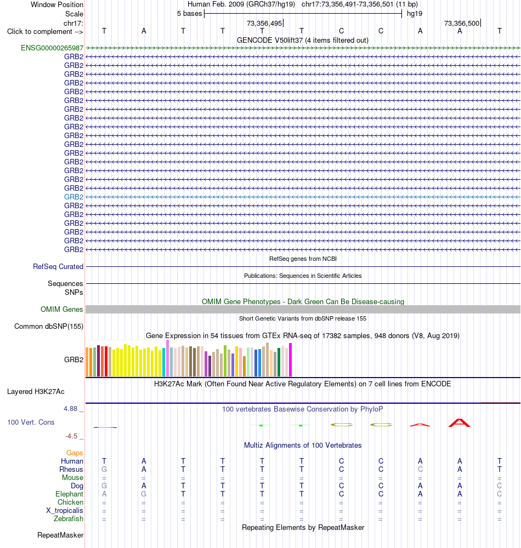Viewport: 521px width, 548px height.
Task: Click the large red A PhyloP logo
Action: 460,423
